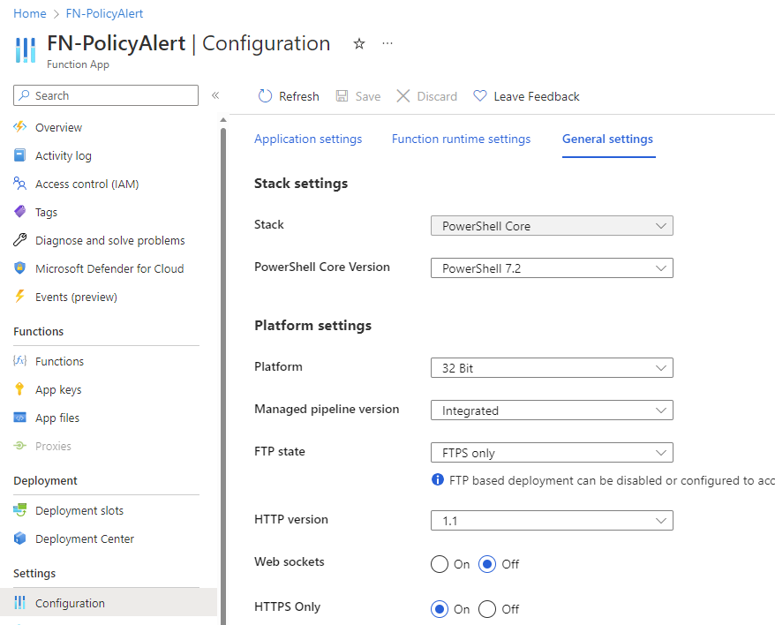
Task: Click the Leave Feedback heart icon
Action: point(480,95)
